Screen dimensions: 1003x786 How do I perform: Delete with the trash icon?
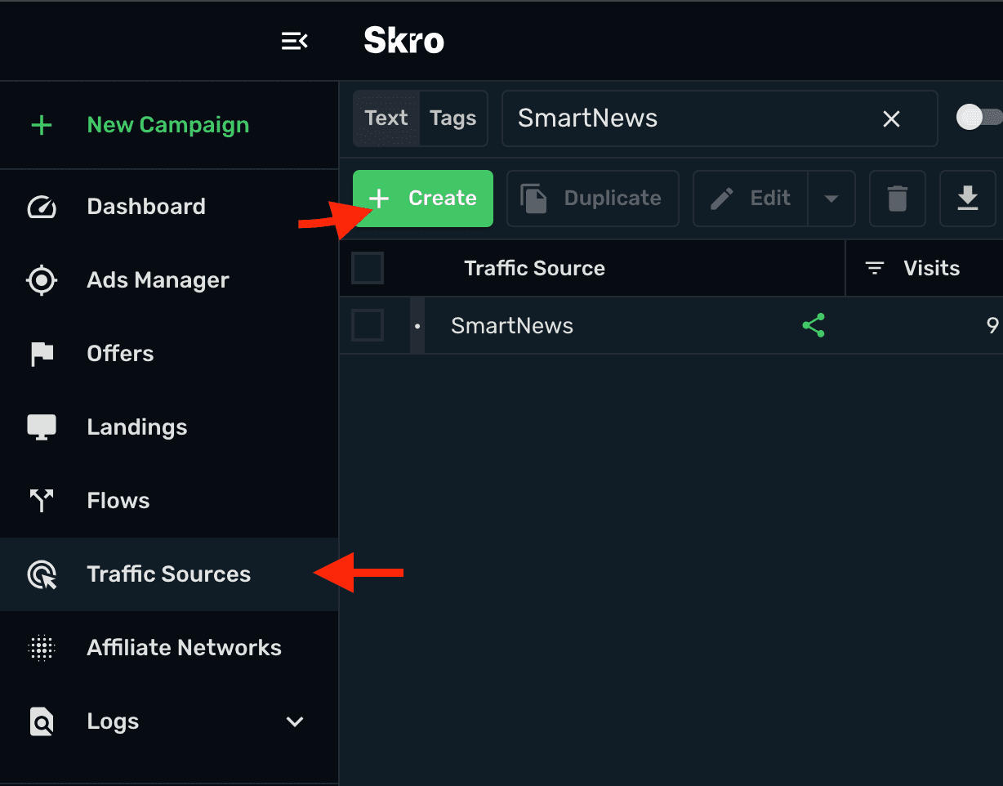pyautogui.click(x=898, y=199)
